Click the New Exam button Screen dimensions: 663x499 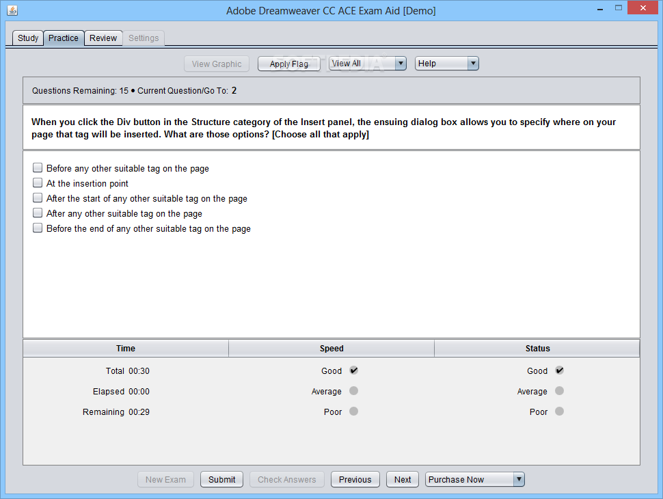point(165,480)
